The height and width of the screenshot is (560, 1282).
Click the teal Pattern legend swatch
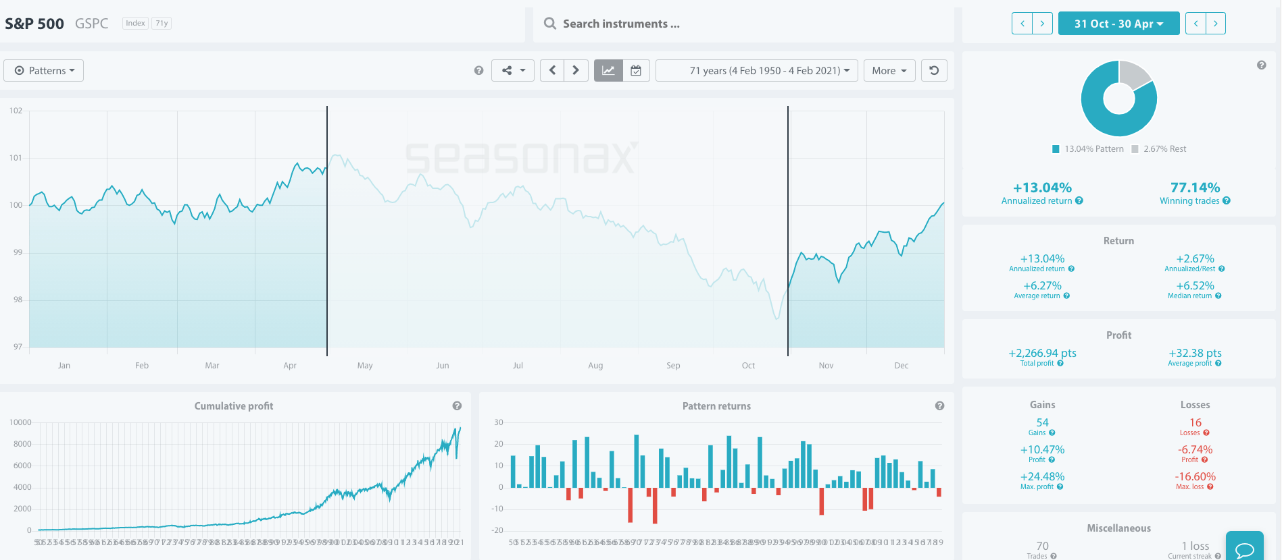point(1056,149)
